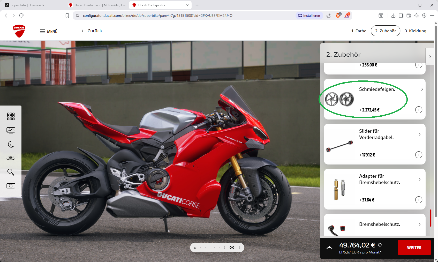Open the brake lever adapter thumbnail
Image resolution: width=438 pixels, height=262 pixels.
pyautogui.click(x=339, y=189)
